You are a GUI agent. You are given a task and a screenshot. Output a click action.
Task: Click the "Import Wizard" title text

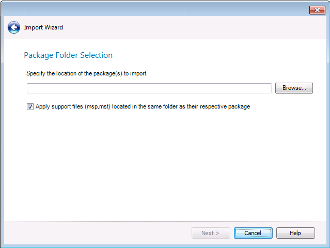(43, 27)
